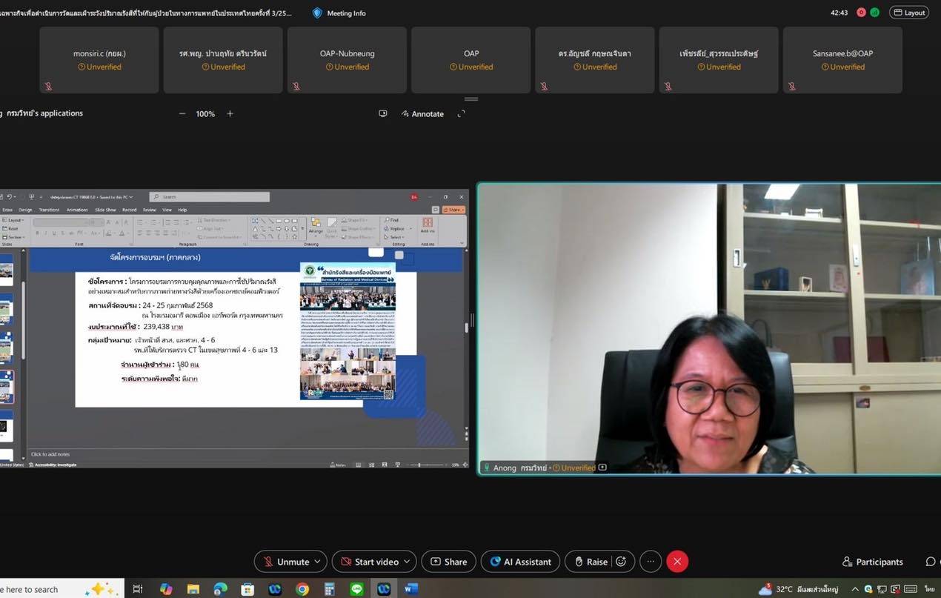Open the more options ellipsis button
Viewport: 941px width, 598px height.
[651, 562]
